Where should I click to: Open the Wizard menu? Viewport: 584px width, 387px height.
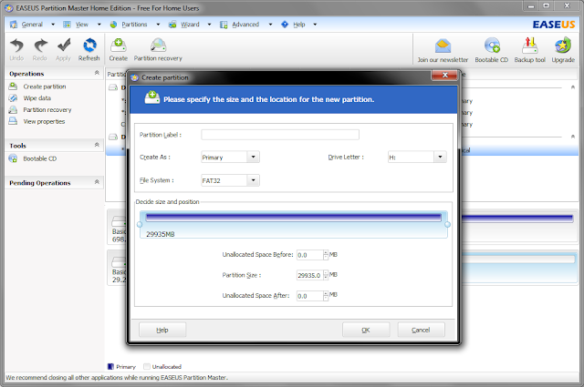click(190, 25)
